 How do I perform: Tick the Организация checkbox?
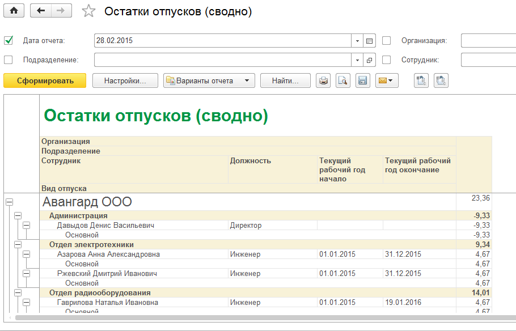(x=387, y=41)
